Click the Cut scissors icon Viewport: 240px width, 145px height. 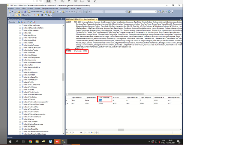tap(57, 12)
